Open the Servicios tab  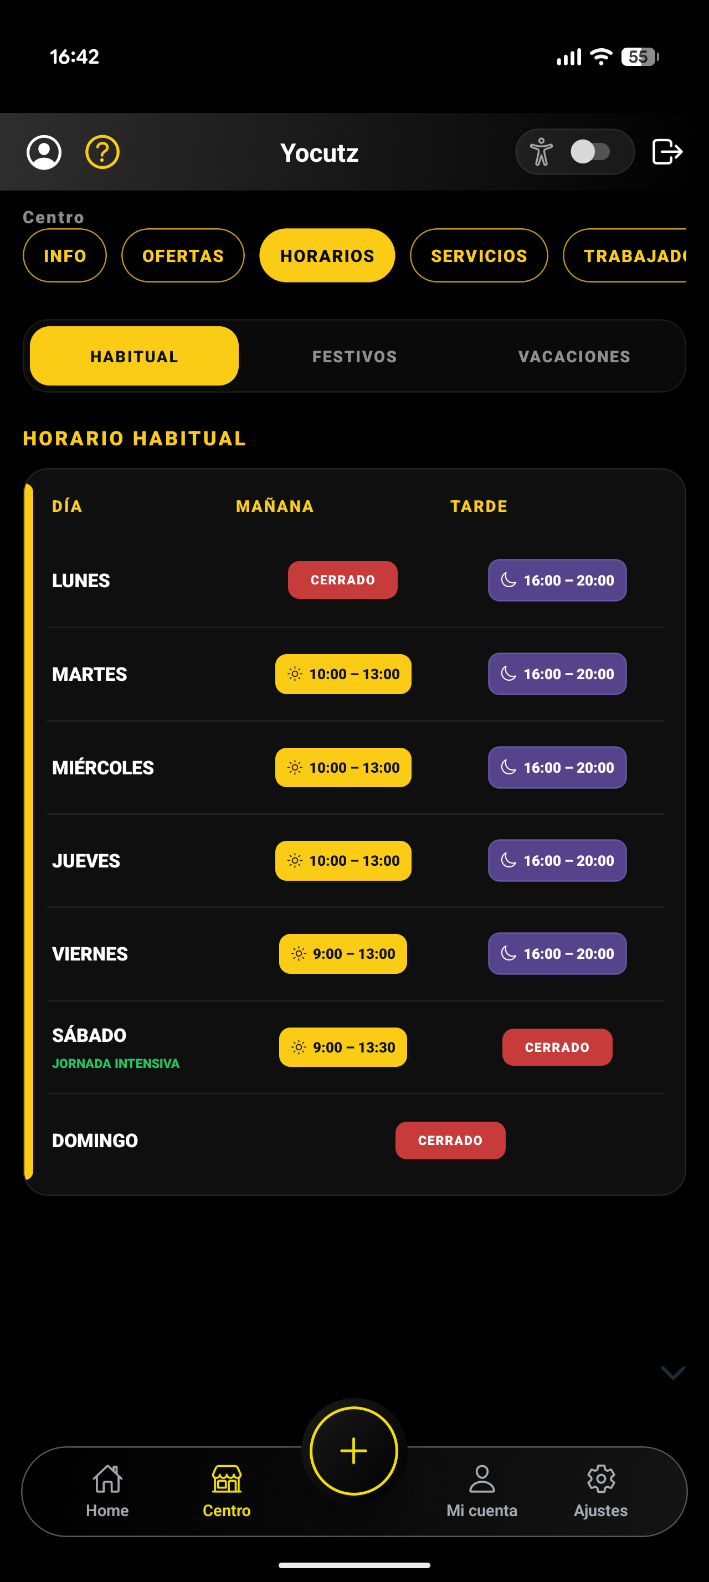click(479, 255)
